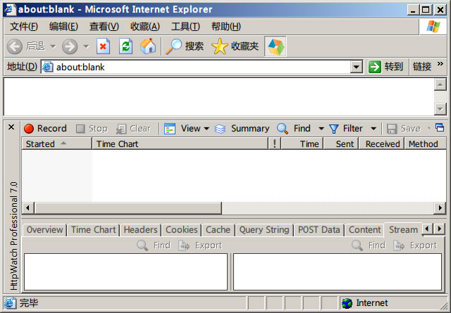Expand the View dropdown arrow
Screen dimensions: 451x313
pyautogui.click(x=206, y=129)
